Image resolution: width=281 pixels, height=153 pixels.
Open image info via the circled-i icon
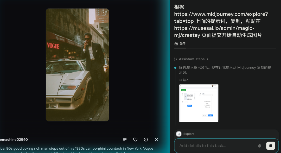pyautogui.click(x=146, y=140)
